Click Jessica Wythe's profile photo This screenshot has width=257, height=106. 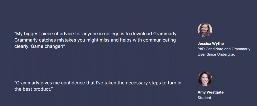pos(205,30)
